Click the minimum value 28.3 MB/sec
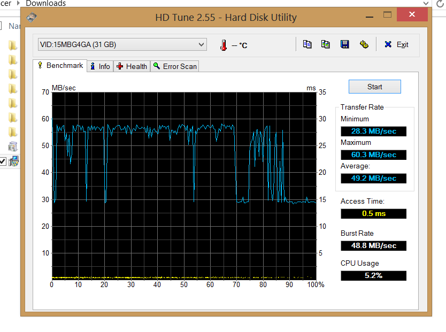The image size is (446, 332). click(x=373, y=132)
